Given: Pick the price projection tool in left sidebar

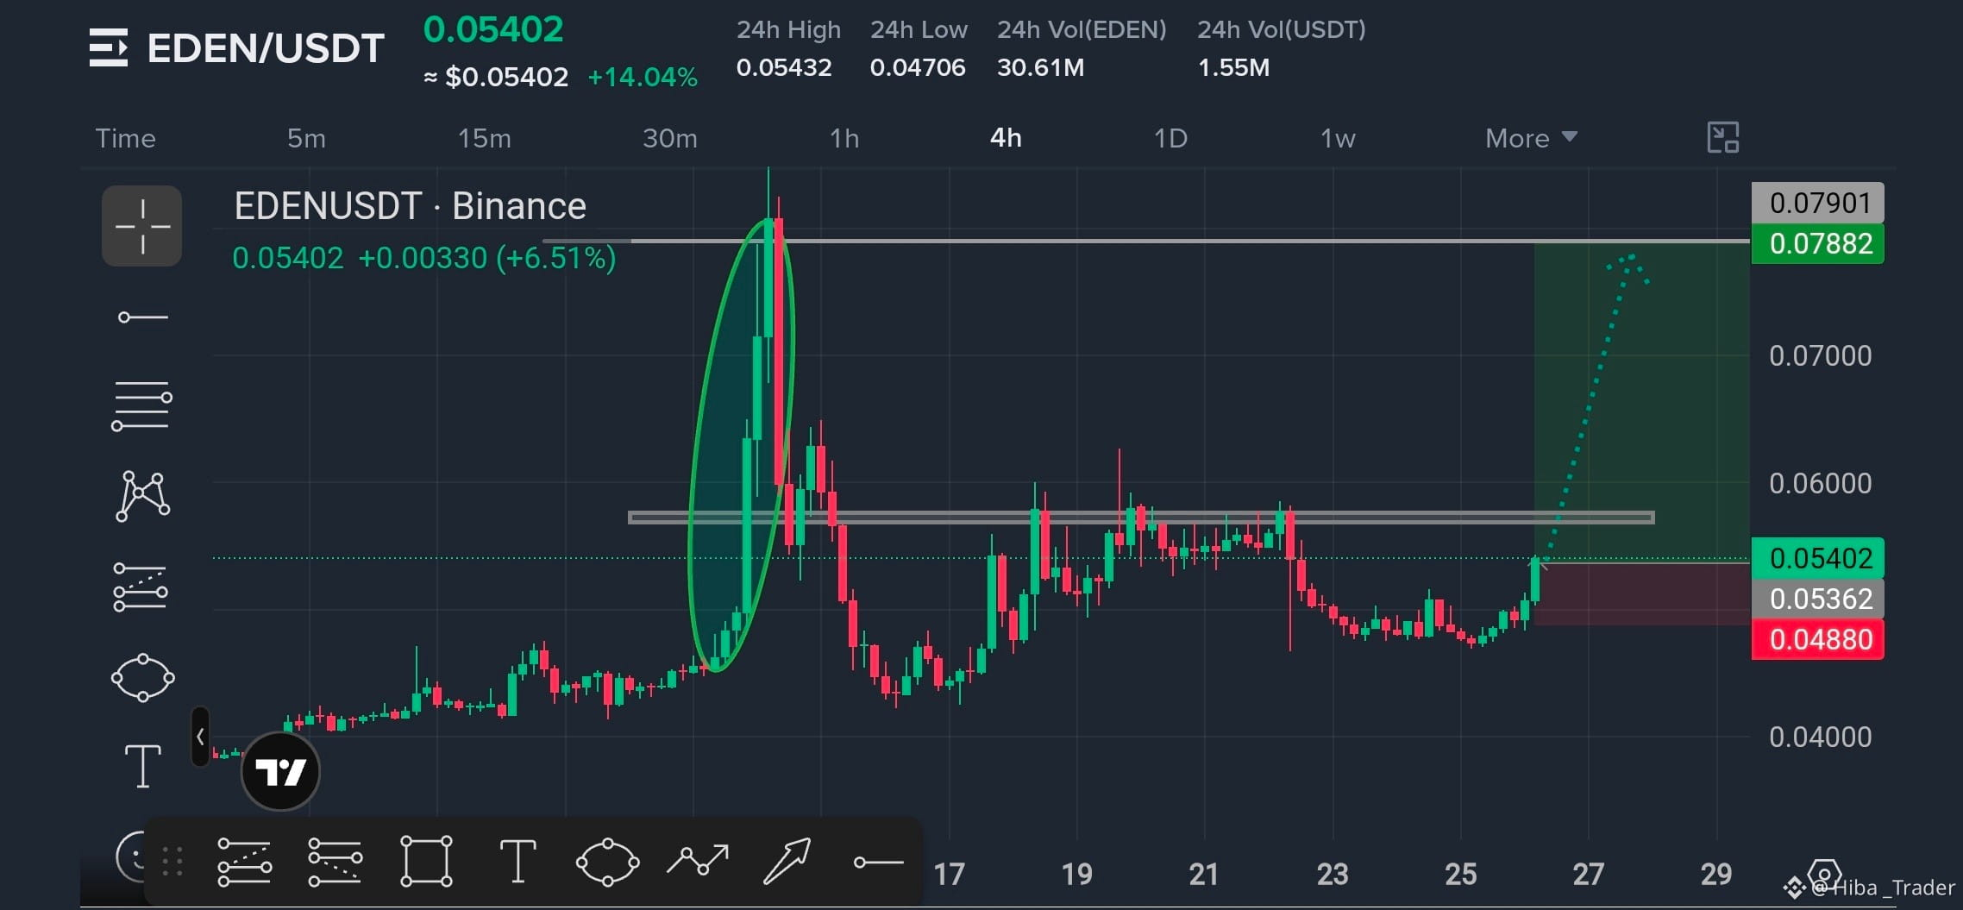Looking at the screenshot, I should pyautogui.click(x=141, y=587).
